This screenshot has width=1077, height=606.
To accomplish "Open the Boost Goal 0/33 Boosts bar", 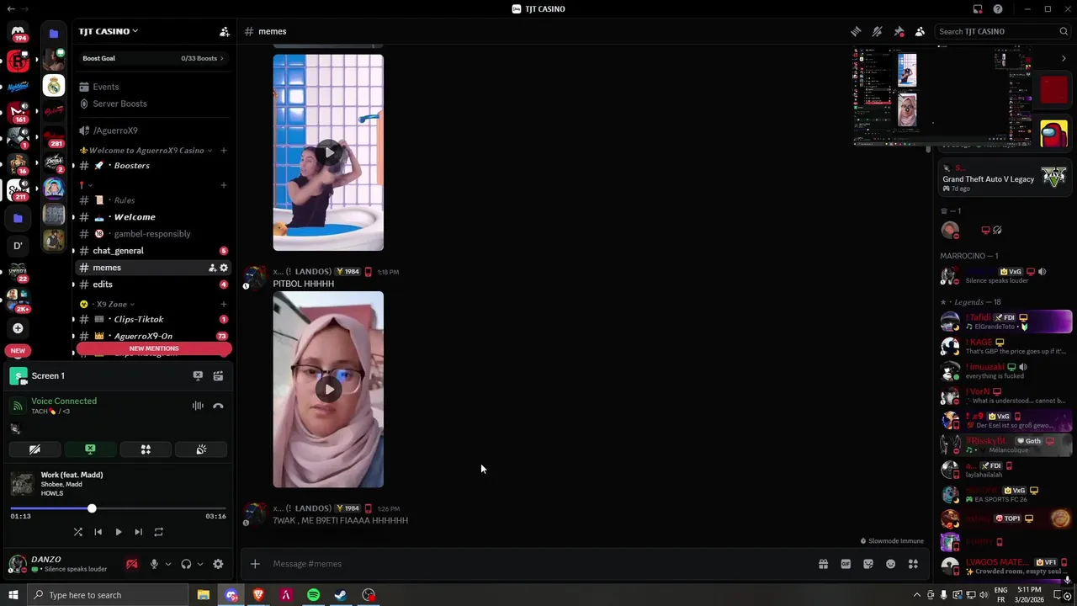I will click(x=153, y=58).
